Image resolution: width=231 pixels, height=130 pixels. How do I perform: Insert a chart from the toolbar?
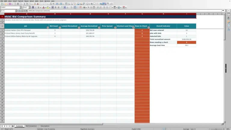point(81,4)
